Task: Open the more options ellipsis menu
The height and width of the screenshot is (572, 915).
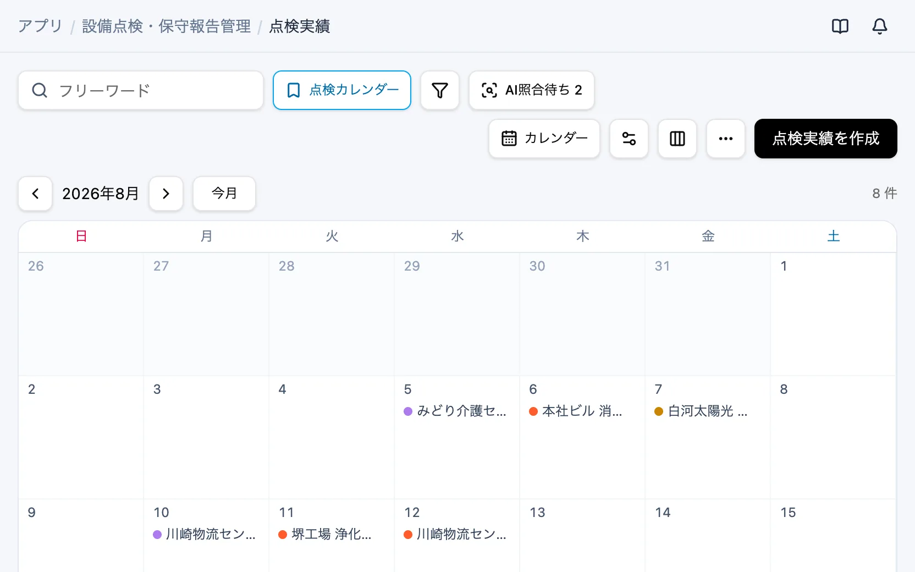Action: coord(725,139)
